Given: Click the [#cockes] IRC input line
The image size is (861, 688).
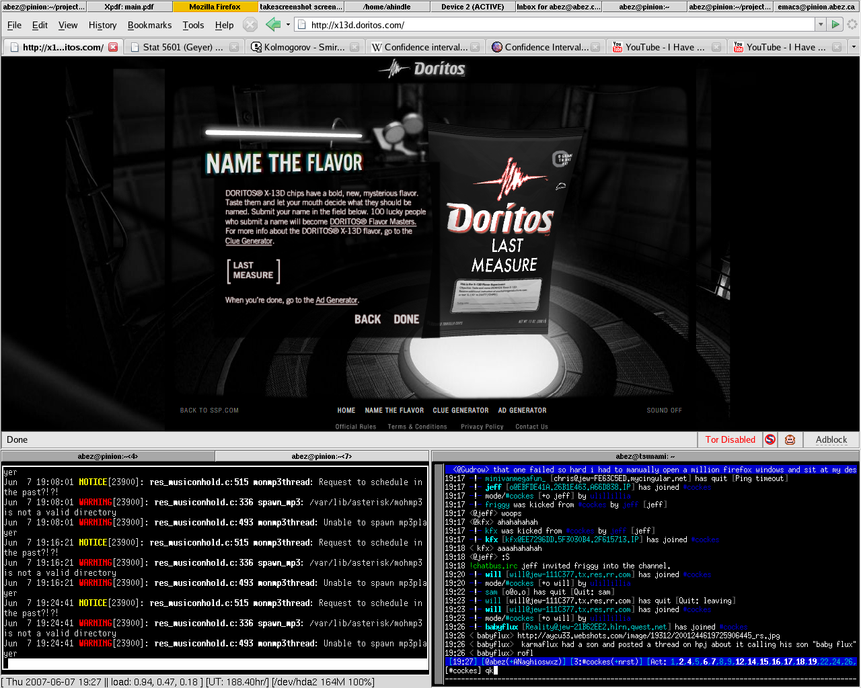Looking at the screenshot, I should coord(650,671).
